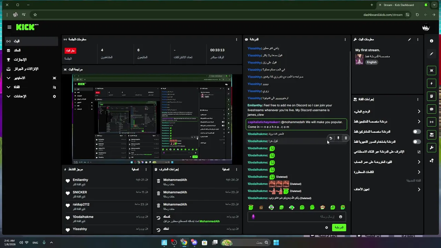Toggle broadcast signal icon in right toolbar
This screenshot has width=441, height=248.
431,122
